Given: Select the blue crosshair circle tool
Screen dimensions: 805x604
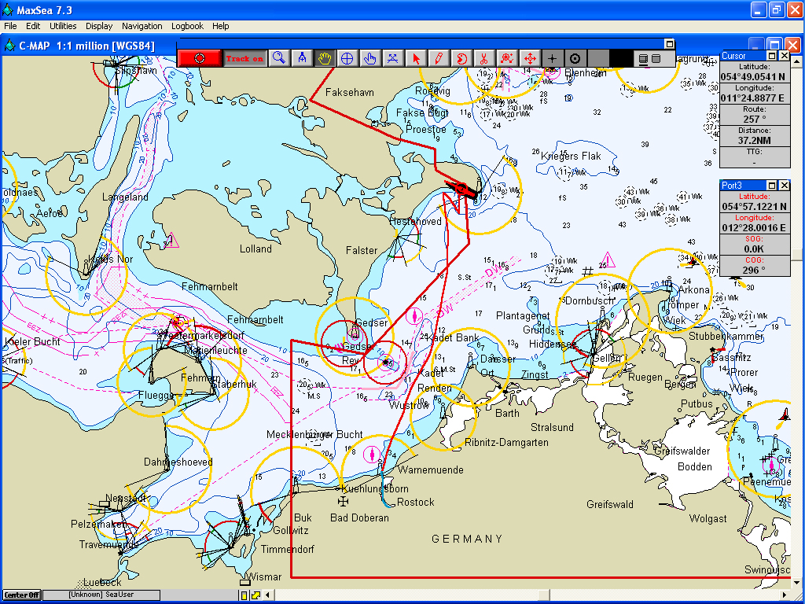Looking at the screenshot, I should (347, 58).
